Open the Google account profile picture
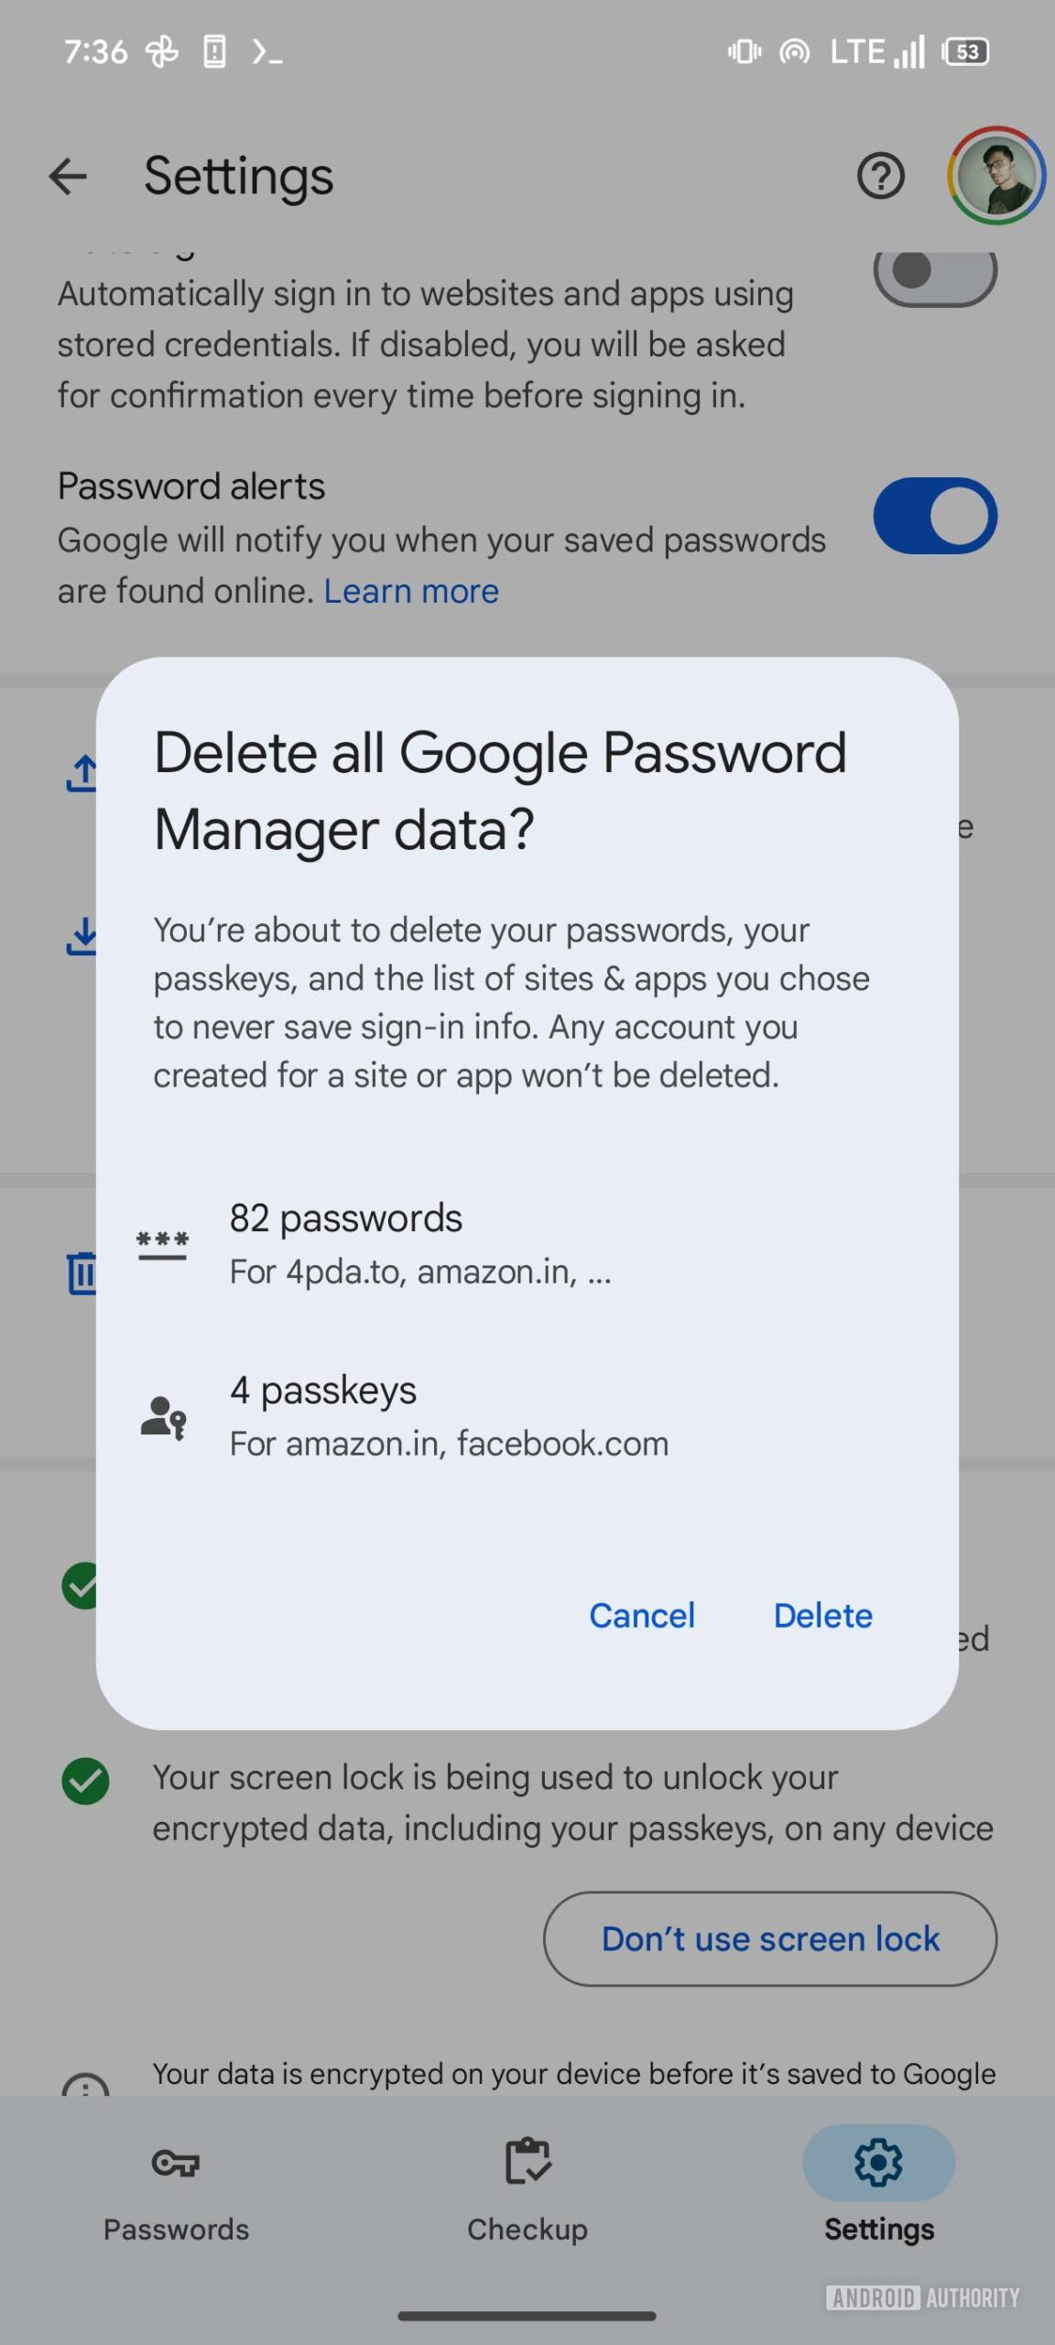 coord(995,176)
